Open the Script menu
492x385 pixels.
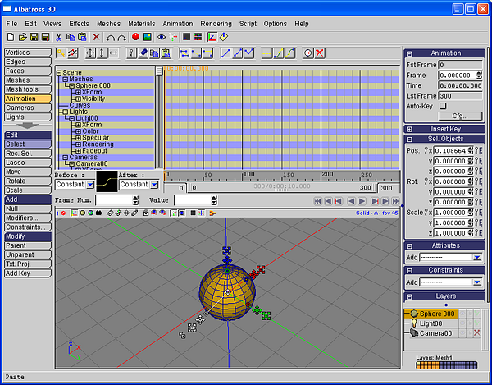click(248, 24)
